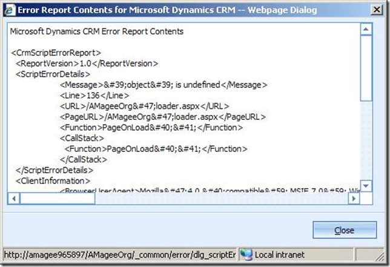Click the PageURL line in the report
The height and width of the screenshot is (267, 390).
(x=163, y=117)
